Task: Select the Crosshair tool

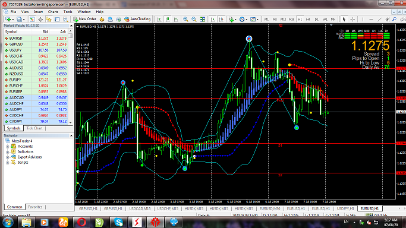Action: [x=353, y=20]
